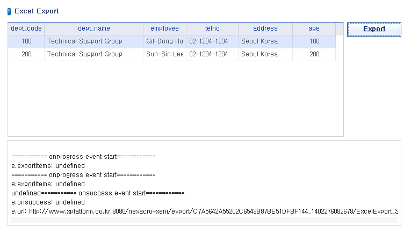411x234 pixels.
Task: Select first row's Technical Support Group cell
Action: [x=94, y=41]
